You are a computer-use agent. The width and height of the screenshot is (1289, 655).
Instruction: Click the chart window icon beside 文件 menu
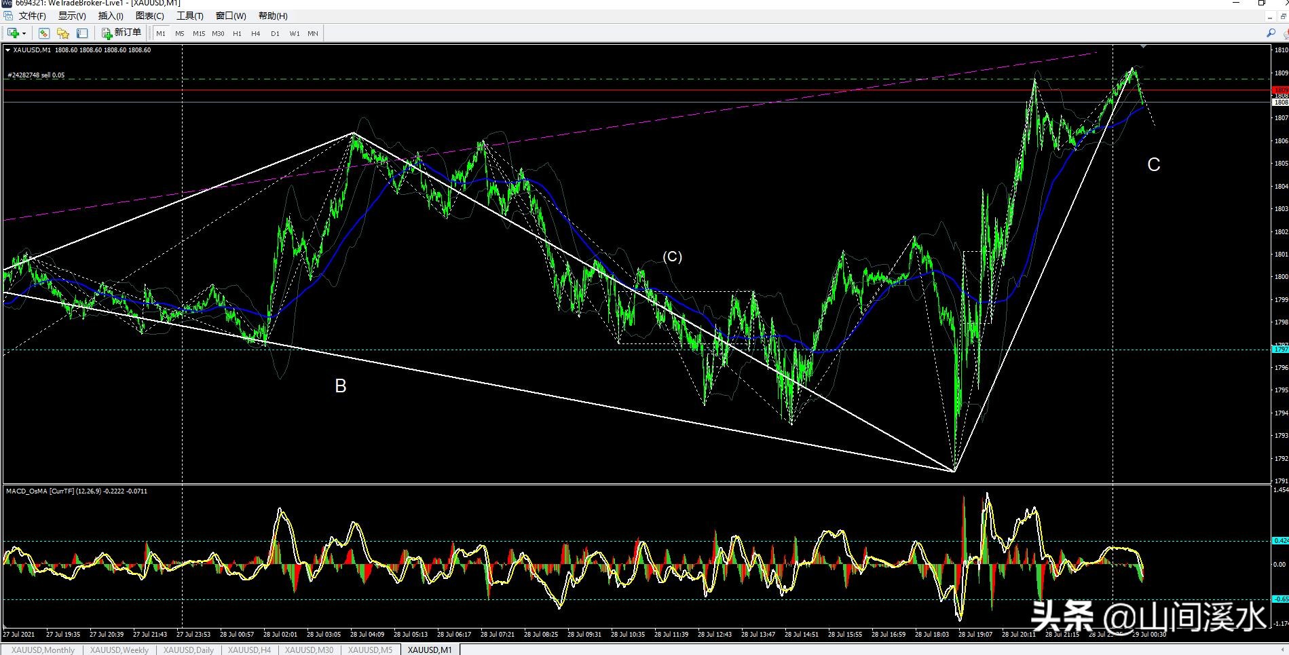pos(8,15)
